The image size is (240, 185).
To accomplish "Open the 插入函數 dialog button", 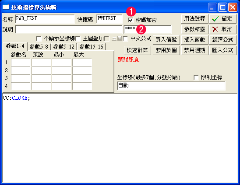I will point(194,40).
